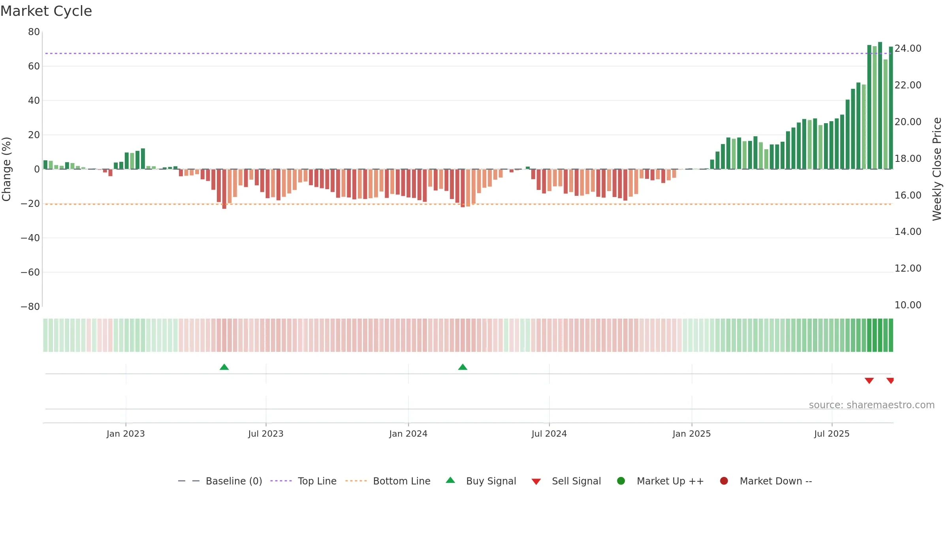Click the red Sell Signal triangle in legend
The width and height of the screenshot is (948, 533).
coord(536,482)
